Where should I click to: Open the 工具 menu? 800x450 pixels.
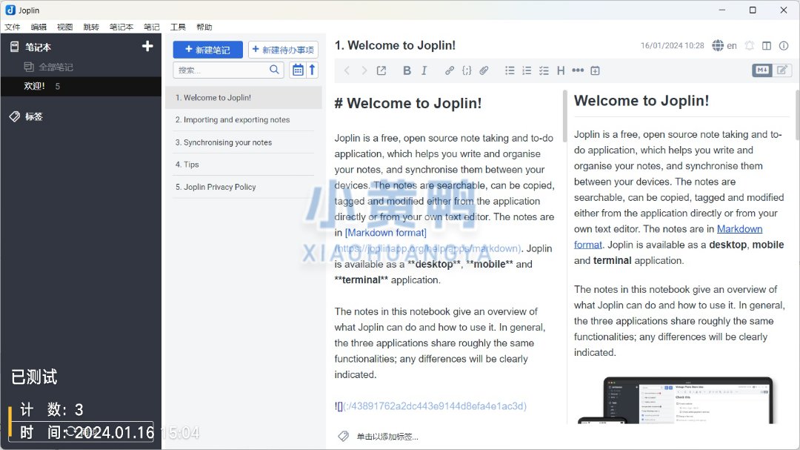pos(178,27)
